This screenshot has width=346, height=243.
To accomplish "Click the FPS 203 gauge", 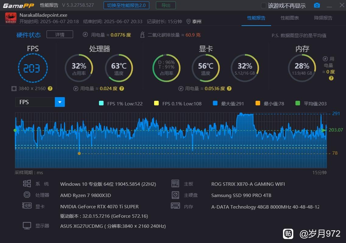I will point(33,68).
